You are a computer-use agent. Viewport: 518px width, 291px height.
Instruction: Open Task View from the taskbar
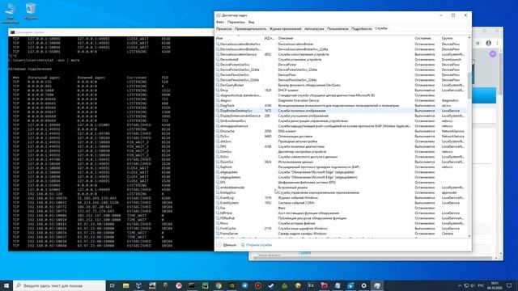pyautogui.click(x=113, y=285)
